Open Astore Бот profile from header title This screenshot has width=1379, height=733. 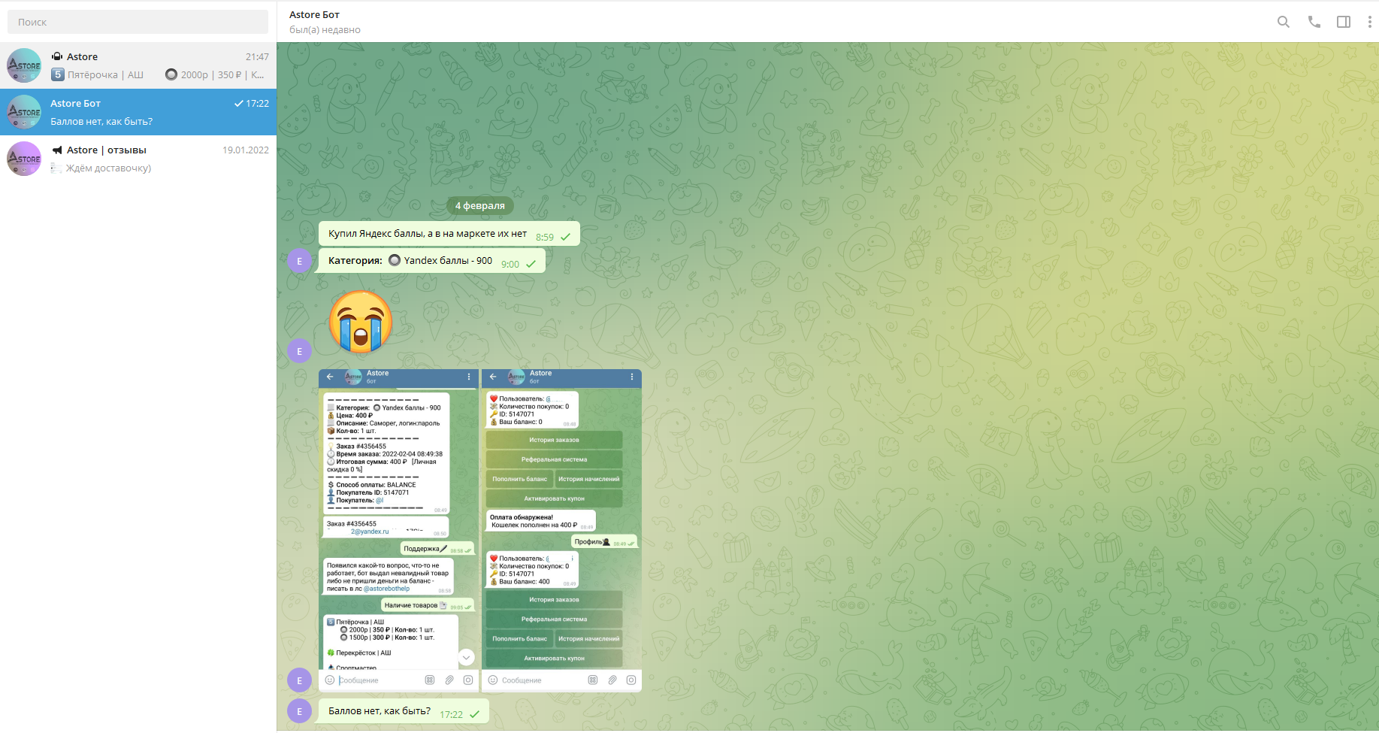tap(314, 14)
